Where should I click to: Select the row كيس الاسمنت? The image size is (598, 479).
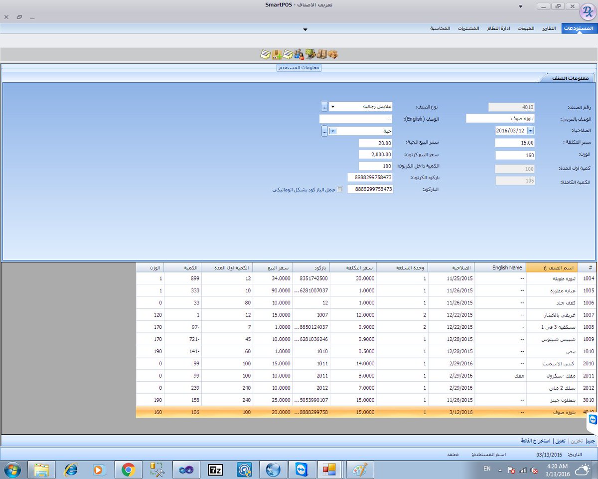366,364
